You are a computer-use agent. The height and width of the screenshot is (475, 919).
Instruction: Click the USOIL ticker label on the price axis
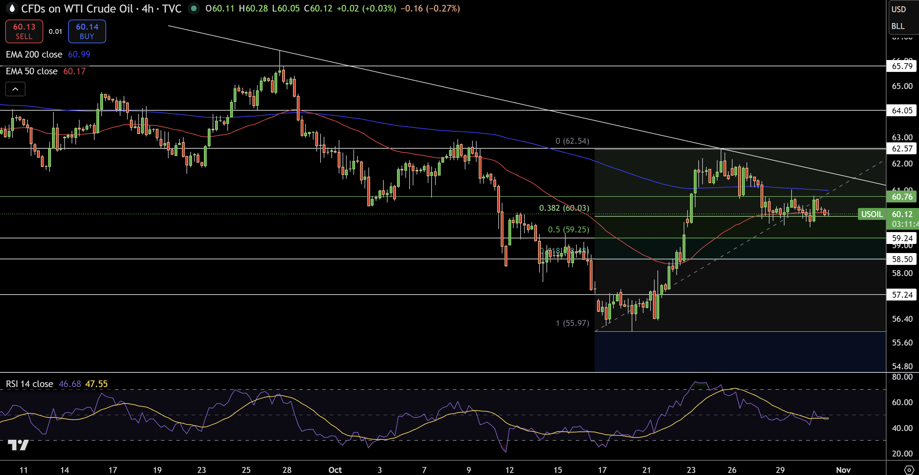[872, 214]
